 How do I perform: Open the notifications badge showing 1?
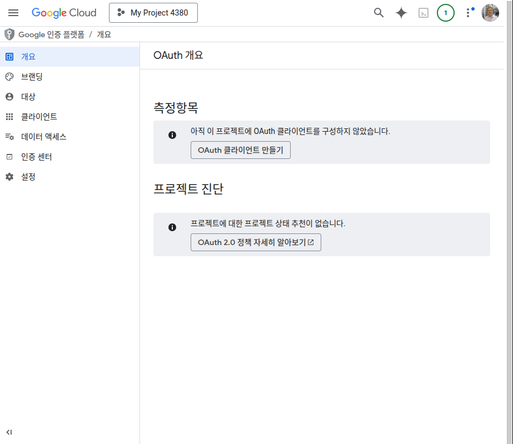tap(445, 13)
